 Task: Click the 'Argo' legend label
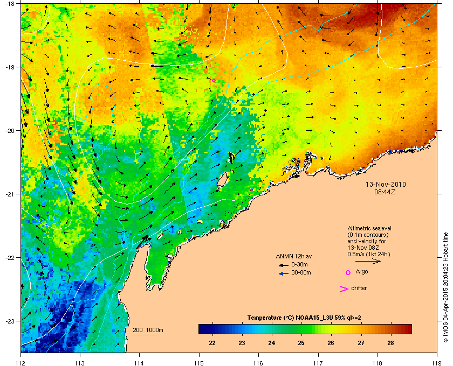pos(362,272)
